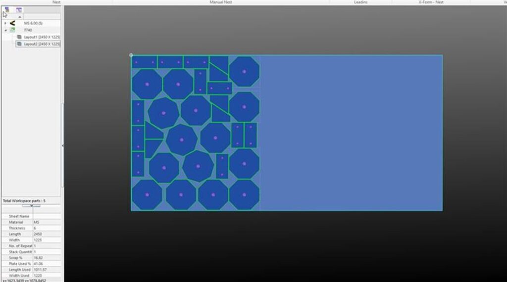Screen dimensions: 507x282
Task: Click the empty Sheet Name value field
Action: point(47,216)
